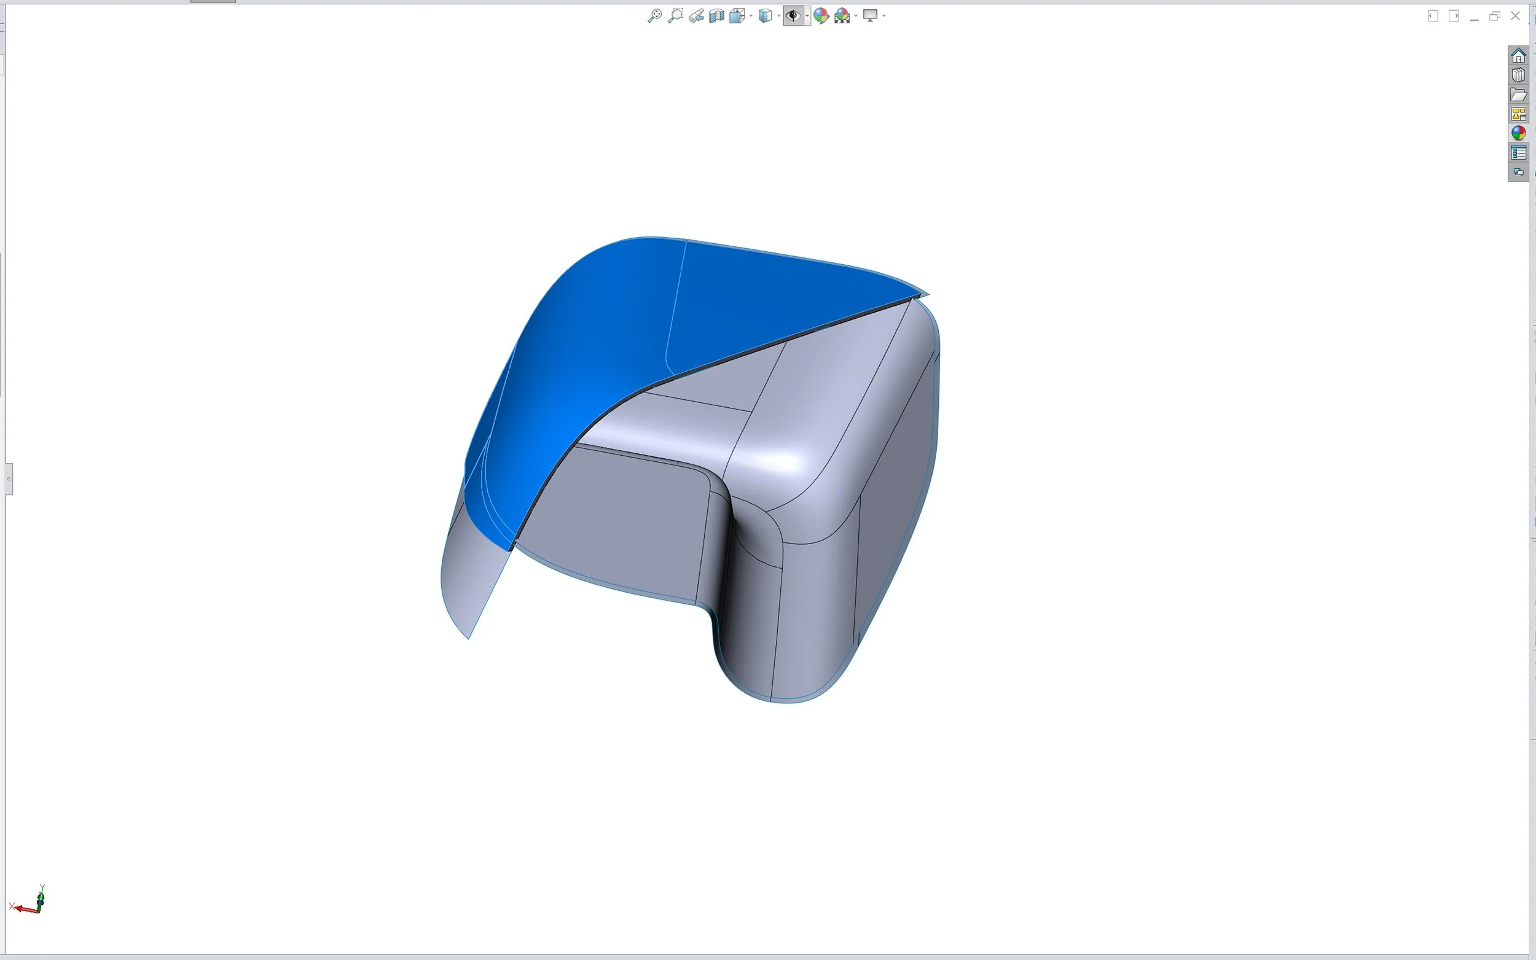Open the View Palette task pane tab
Screen dimensions: 1536x960
1518,114
